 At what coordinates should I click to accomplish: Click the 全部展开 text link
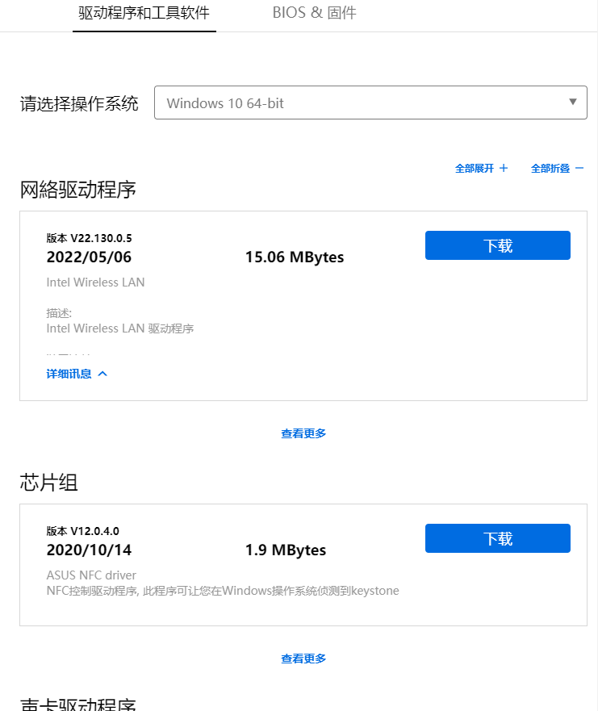coord(474,169)
